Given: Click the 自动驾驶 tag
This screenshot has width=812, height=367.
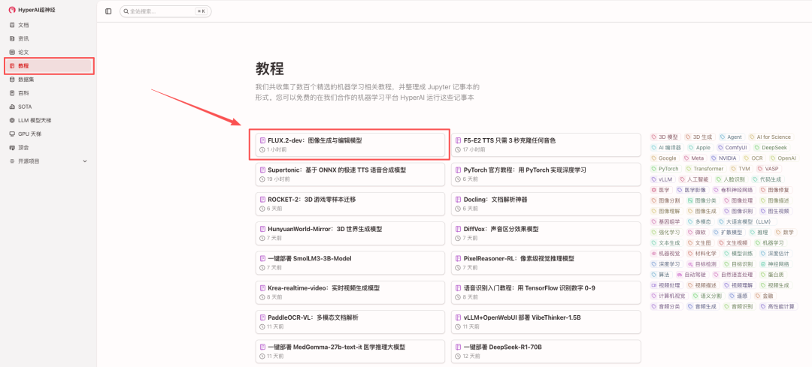Looking at the screenshot, I should tap(693, 275).
